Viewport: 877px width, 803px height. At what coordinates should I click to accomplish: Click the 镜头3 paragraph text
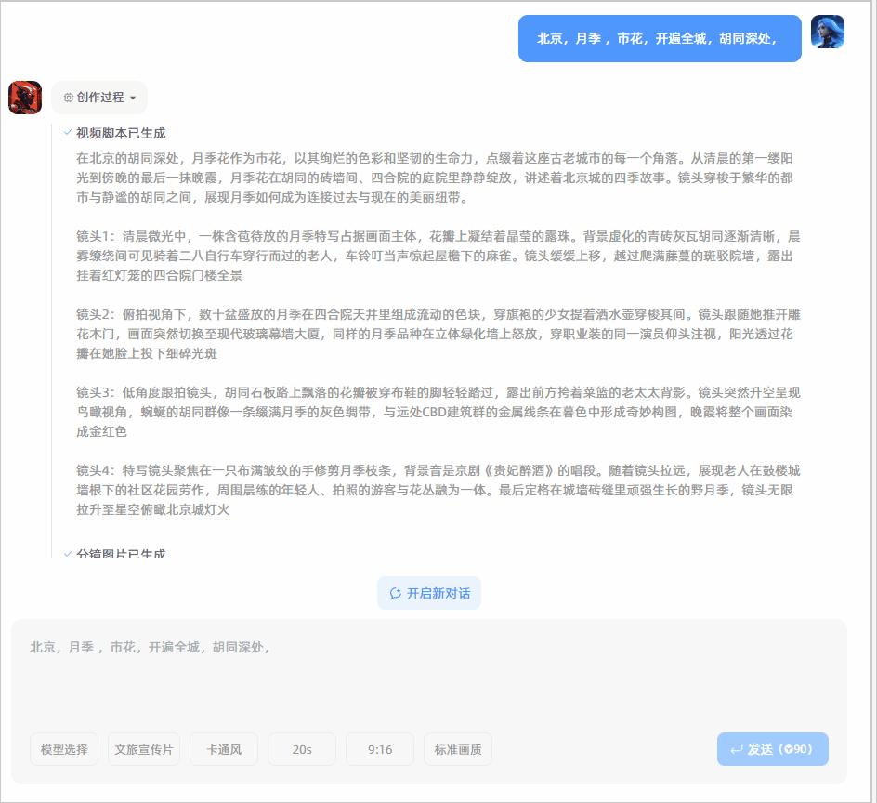click(x=438, y=412)
